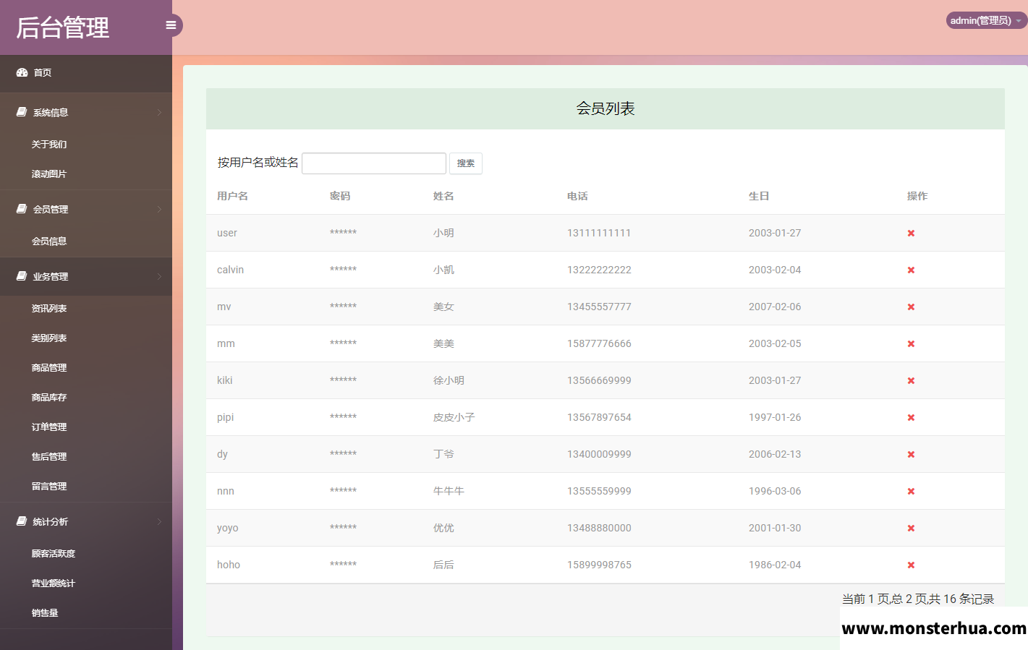The image size is (1028, 650).
Task: Delete member mm with red X
Action: 911,343
